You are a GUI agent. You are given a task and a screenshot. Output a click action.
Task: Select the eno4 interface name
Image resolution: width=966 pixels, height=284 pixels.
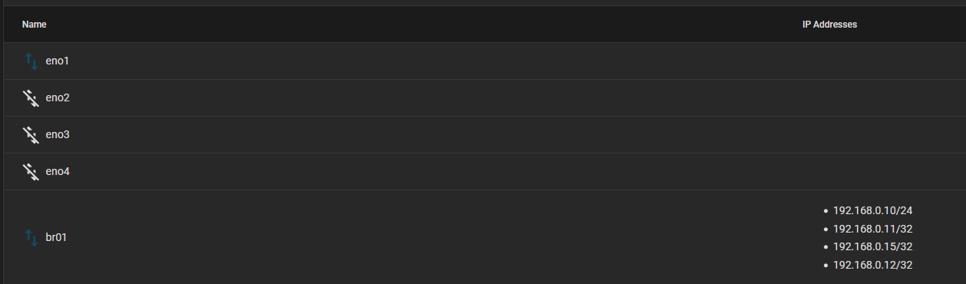(x=58, y=171)
